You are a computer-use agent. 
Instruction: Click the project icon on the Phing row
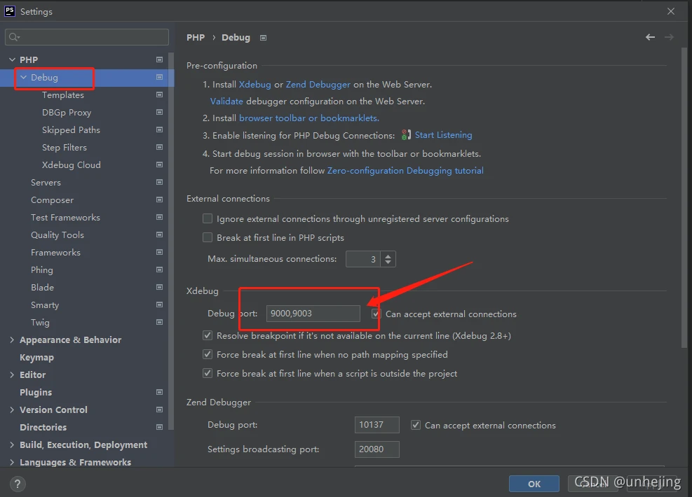click(x=159, y=269)
